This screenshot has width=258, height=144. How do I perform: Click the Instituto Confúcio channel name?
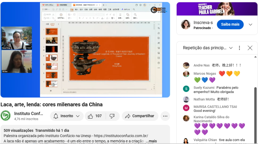click(29, 113)
